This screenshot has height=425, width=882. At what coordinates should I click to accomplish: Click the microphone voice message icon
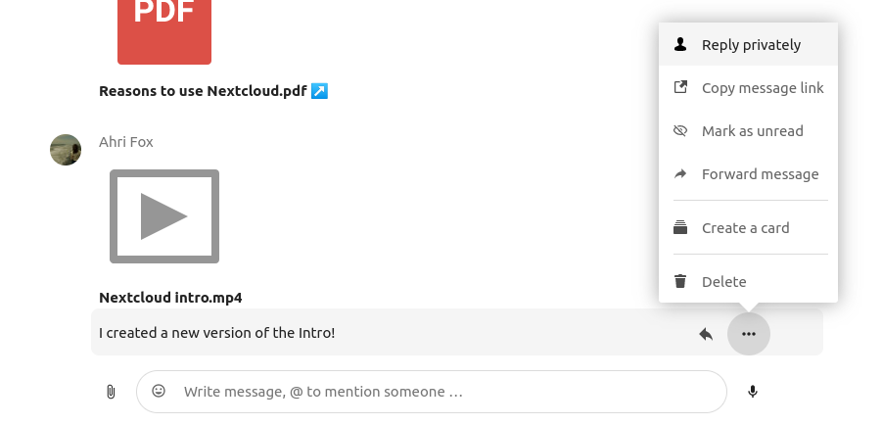click(x=753, y=392)
